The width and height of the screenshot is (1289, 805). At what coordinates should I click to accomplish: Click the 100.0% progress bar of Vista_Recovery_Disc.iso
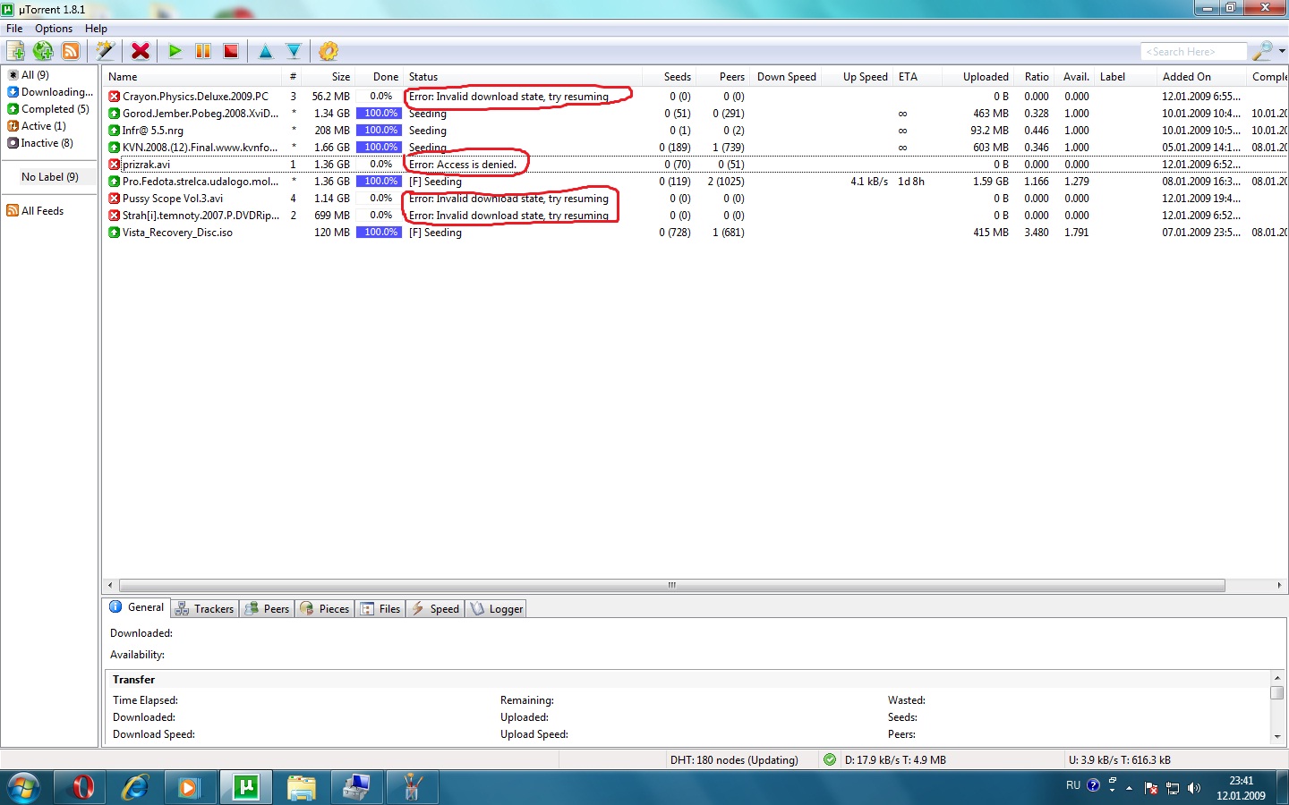coord(379,233)
